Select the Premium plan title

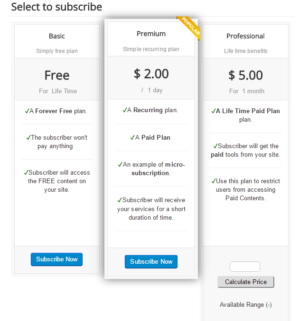(x=151, y=34)
